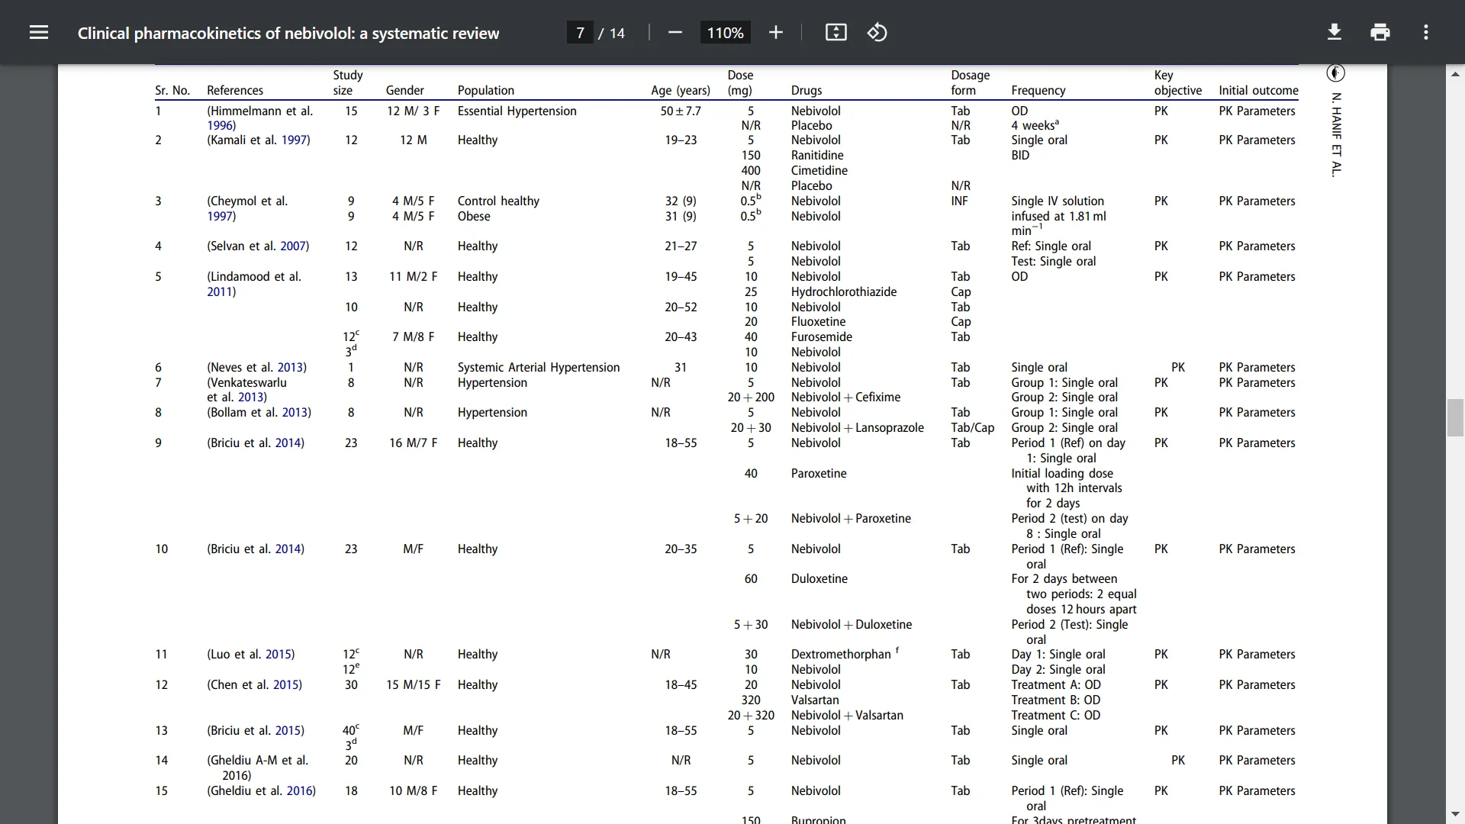Click the 'Nebivolol + Paroxetine' cell
This screenshot has width=1465, height=824.
(x=852, y=519)
